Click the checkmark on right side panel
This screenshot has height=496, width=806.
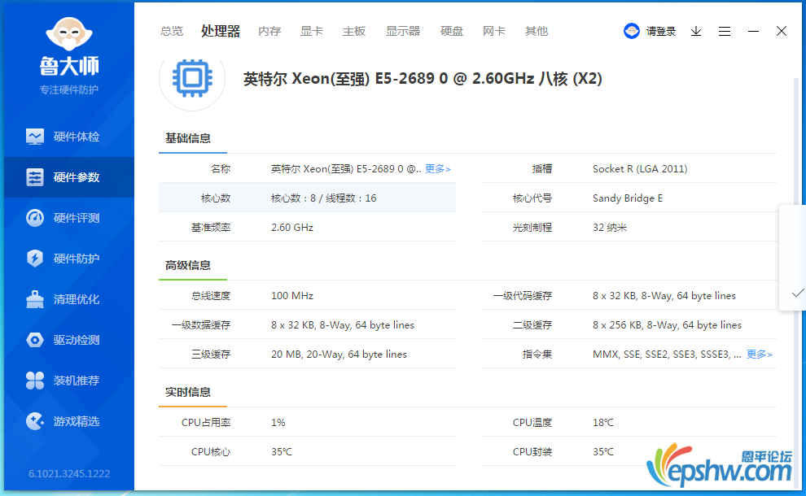(x=798, y=294)
